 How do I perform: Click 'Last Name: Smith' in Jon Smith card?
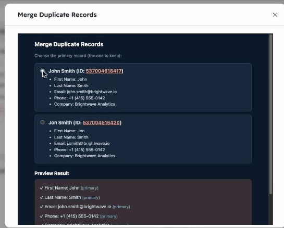click(71, 137)
